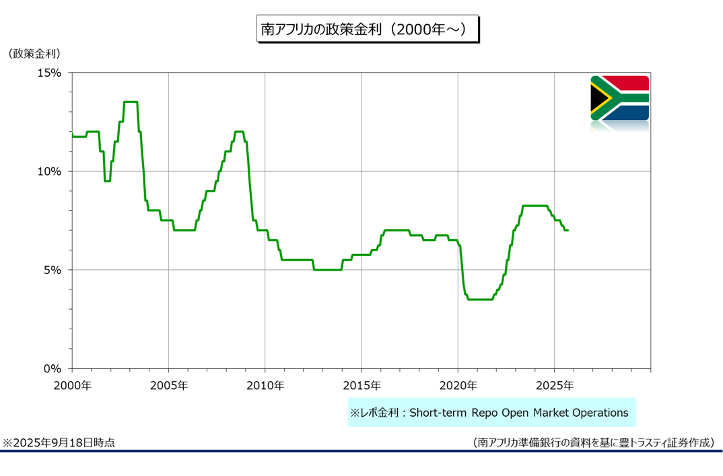Click the 2010年 x-axis label
Screen dimensions: 723x476
pyautogui.click(x=265, y=386)
